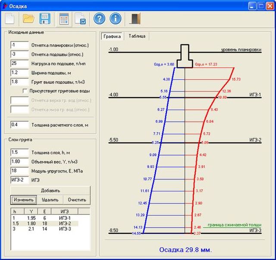Close the Осадка window
The height and width of the screenshot is (260, 276).
(x=270, y=6)
